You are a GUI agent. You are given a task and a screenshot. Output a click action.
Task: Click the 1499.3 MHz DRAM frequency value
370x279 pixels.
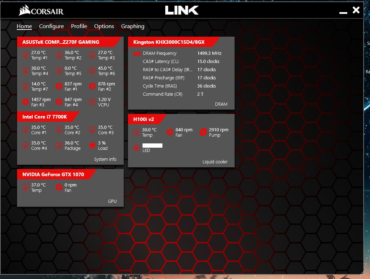pos(209,53)
